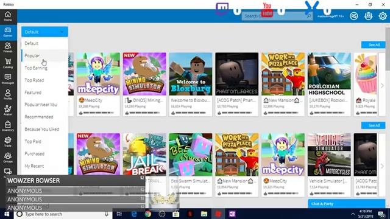Open MeepCity thumbnail in second row
390x219 pixels.
[x=283, y=155]
